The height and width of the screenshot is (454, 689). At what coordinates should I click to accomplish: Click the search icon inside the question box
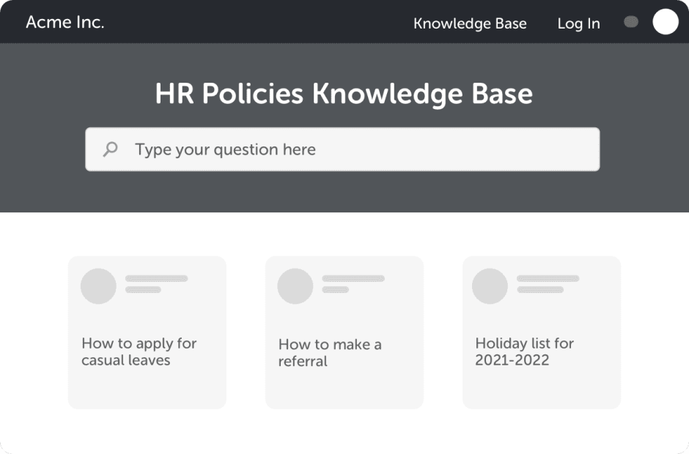pos(111,149)
